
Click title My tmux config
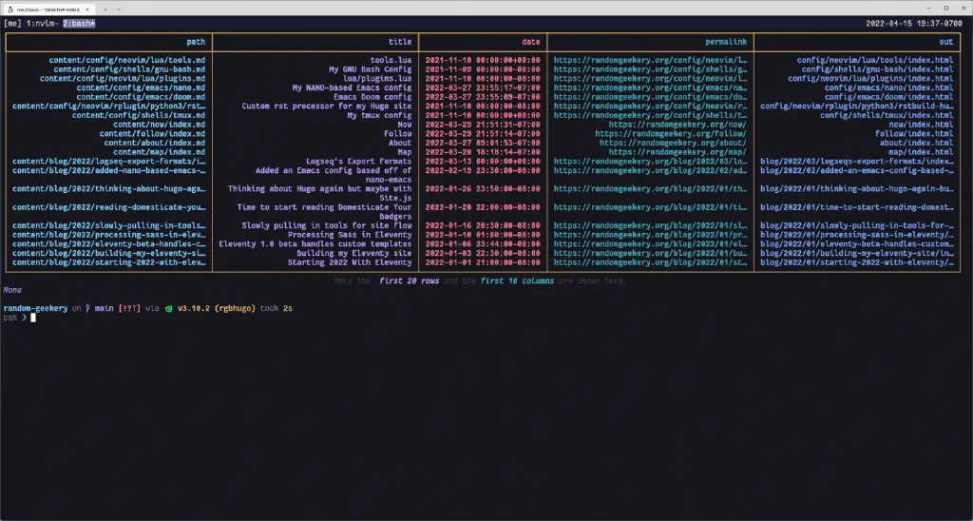pos(379,115)
